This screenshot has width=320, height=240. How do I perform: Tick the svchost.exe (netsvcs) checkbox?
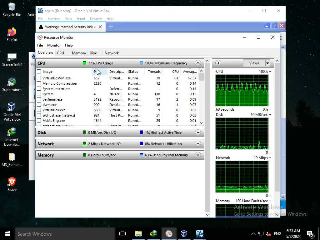pyautogui.click(x=39, y=115)
